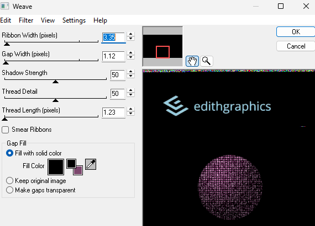Click the foreground/background color swap icon
315x226 pixels.
75,167
